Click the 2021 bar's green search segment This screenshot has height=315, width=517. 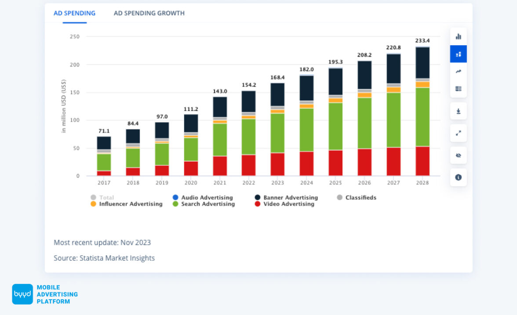pyautogui.click(x=220, y=140)
